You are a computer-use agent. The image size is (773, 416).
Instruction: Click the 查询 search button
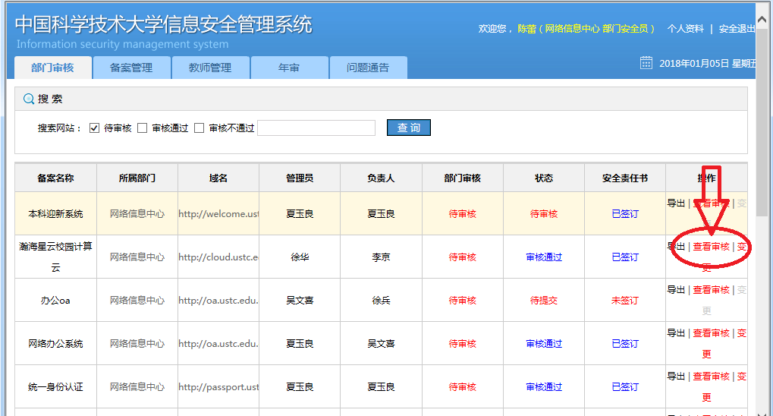(409, 128)
